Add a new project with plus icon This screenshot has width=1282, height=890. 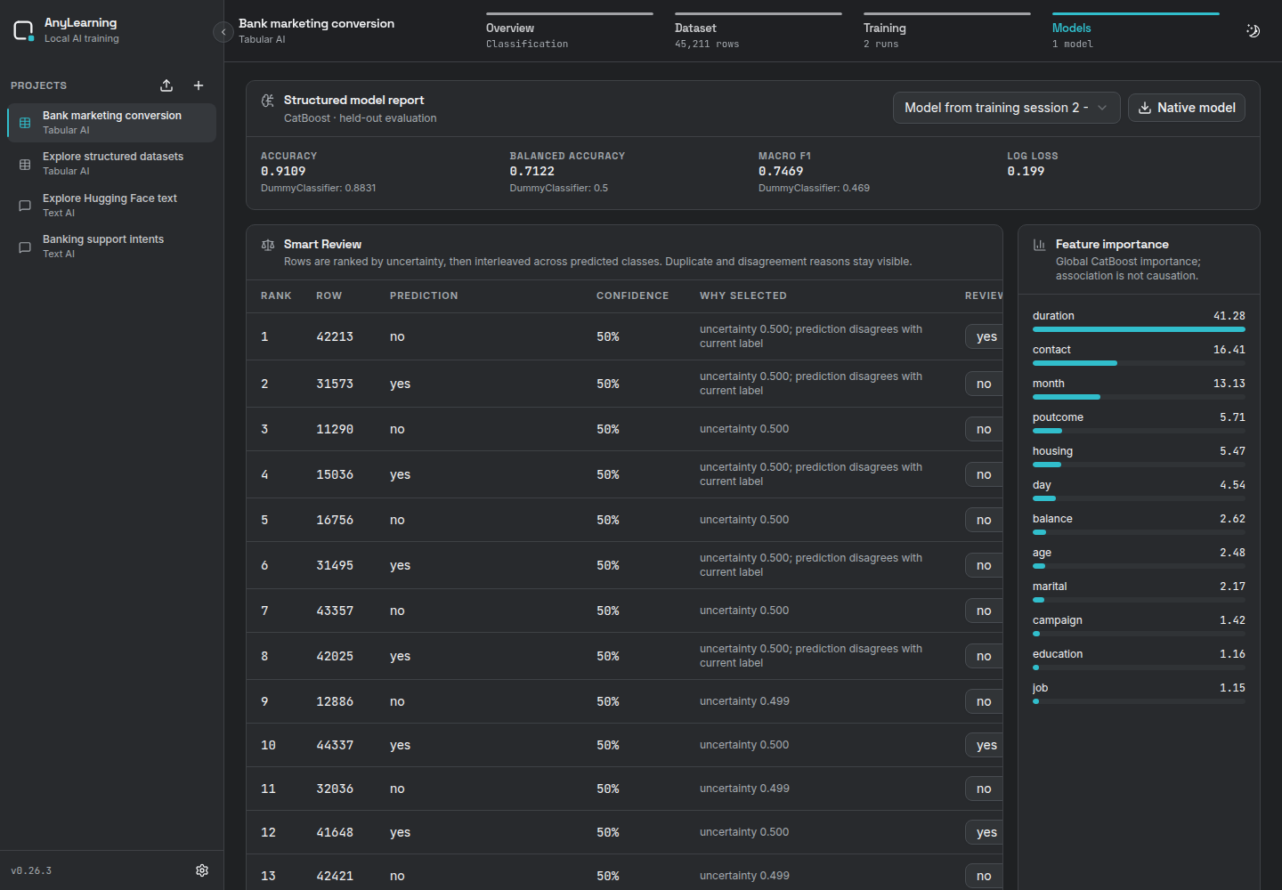point(199,85)
